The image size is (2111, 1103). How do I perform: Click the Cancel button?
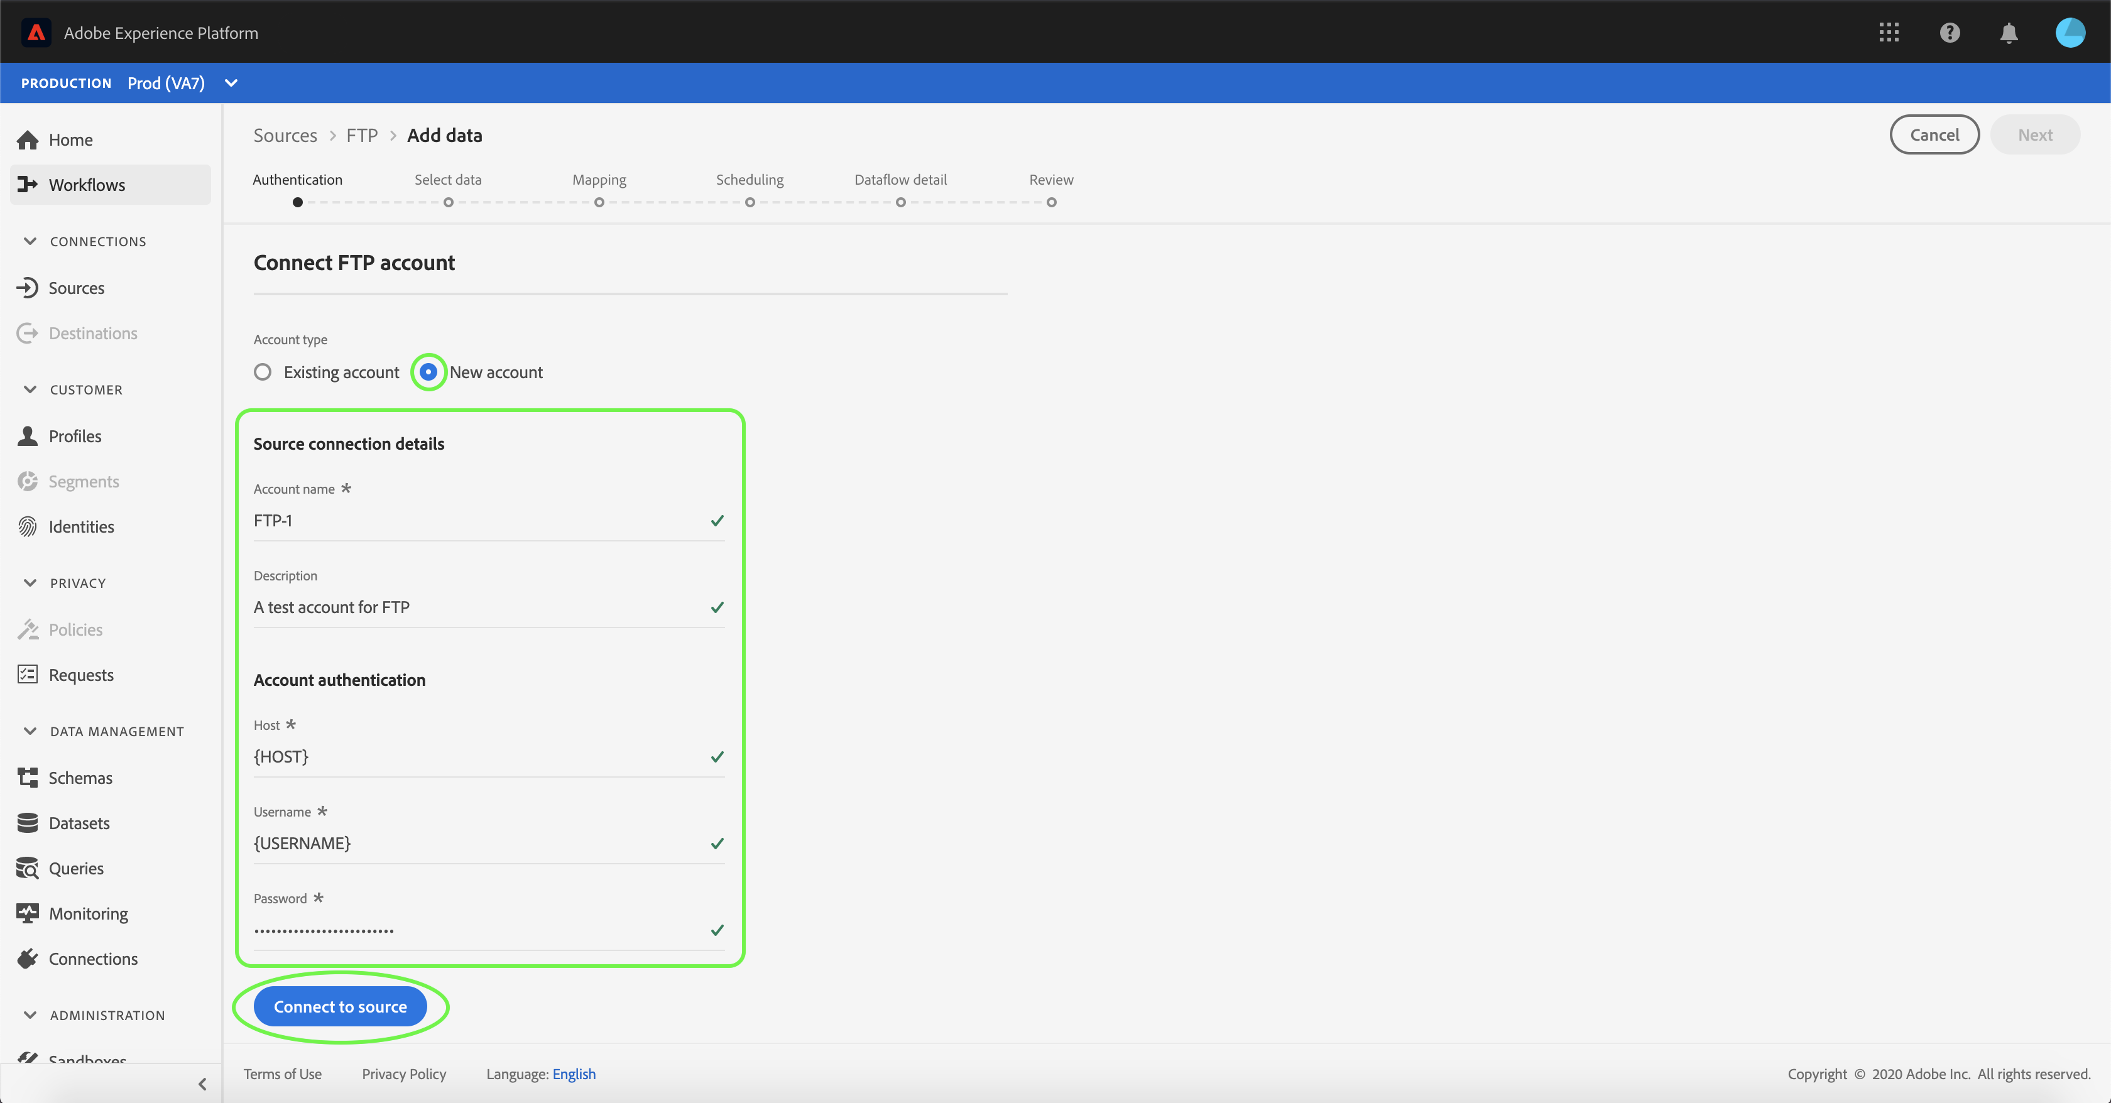[1934, 134]
